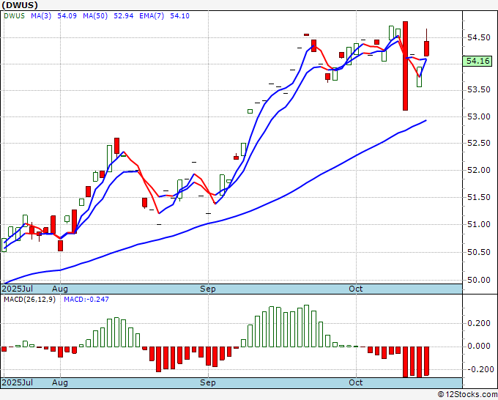
Task: Click 2025Jul on the price chart date axis
Action: pos(18,289)
